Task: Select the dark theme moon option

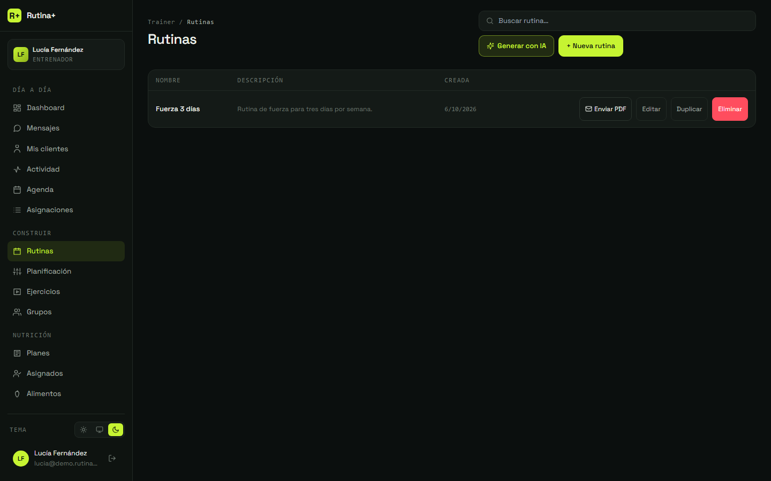Action: [x=116, y=430]
